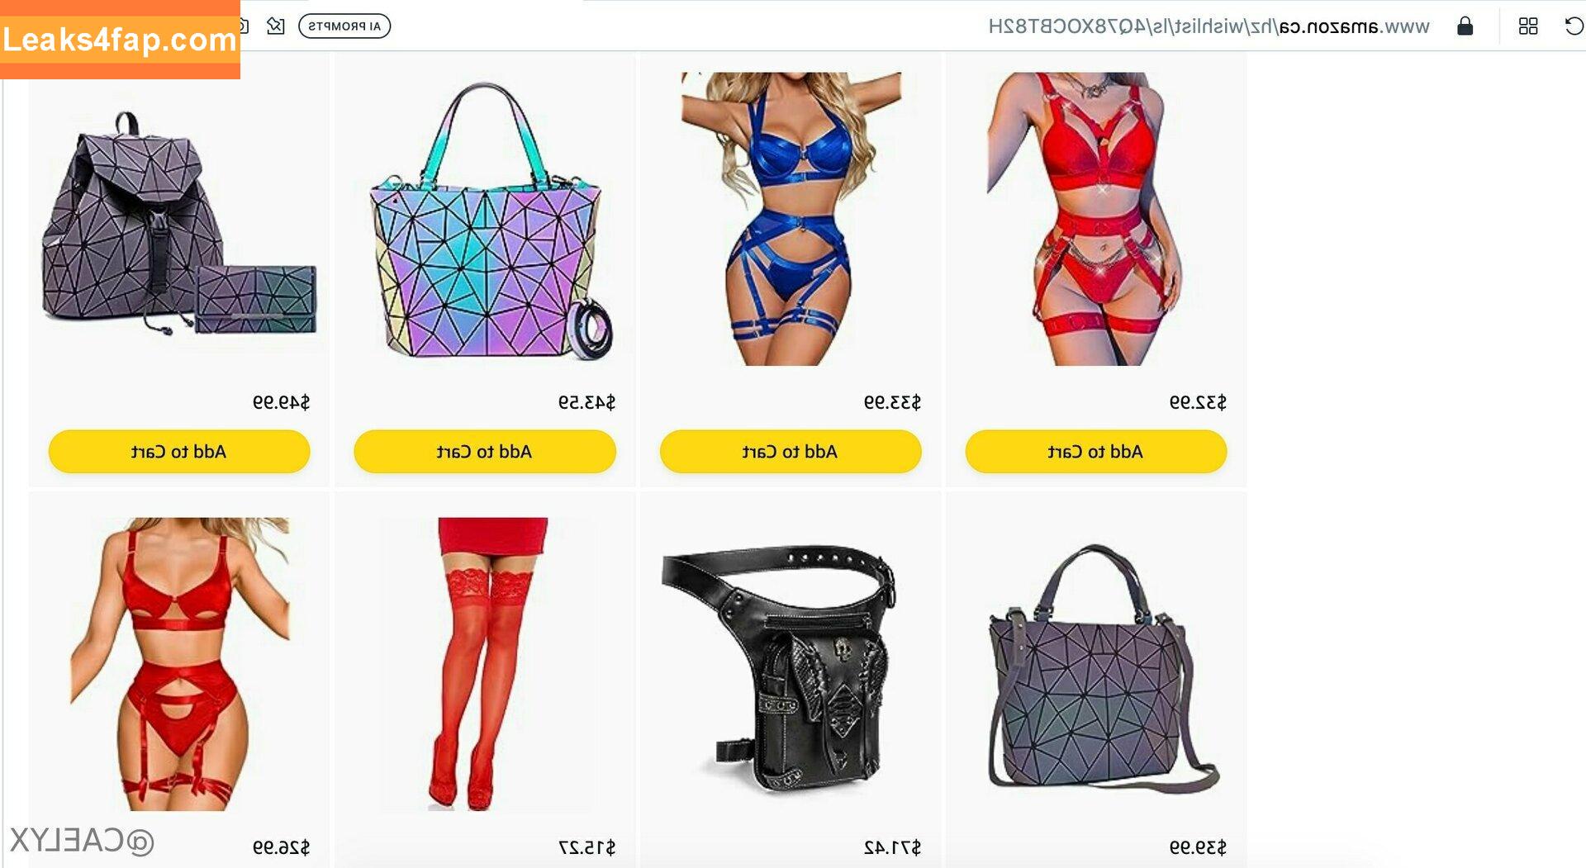Click the AI PROMPTS pill button
Image resolution: width=1586 pixels, height=868 pixels.
(344, 26)
